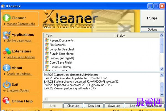Viewport: 167px width, 111px height.
Task: Click log line 201 PlugIns found
Action: 78,85
